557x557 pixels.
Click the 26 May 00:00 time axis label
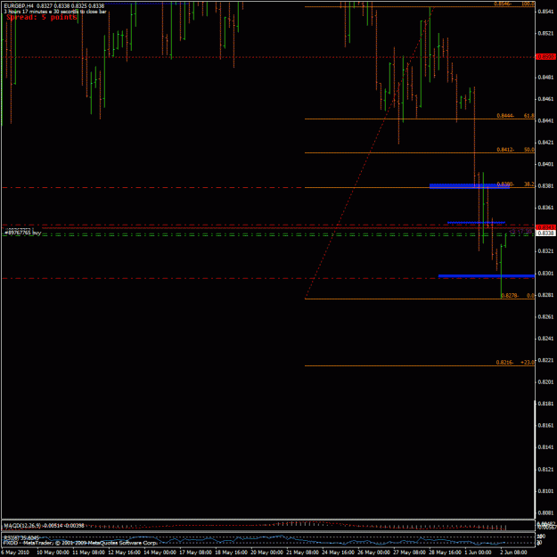374,553
